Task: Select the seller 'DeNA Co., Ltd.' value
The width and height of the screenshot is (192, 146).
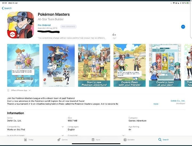Action: pyautogui.click(x=14, y=121)
